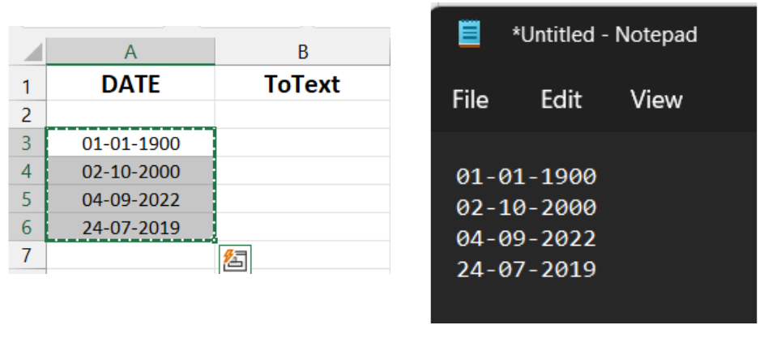Click the Paste Options icon below the cells
The height and width of the screenshot is (338, 764).
tap(236, 259)
